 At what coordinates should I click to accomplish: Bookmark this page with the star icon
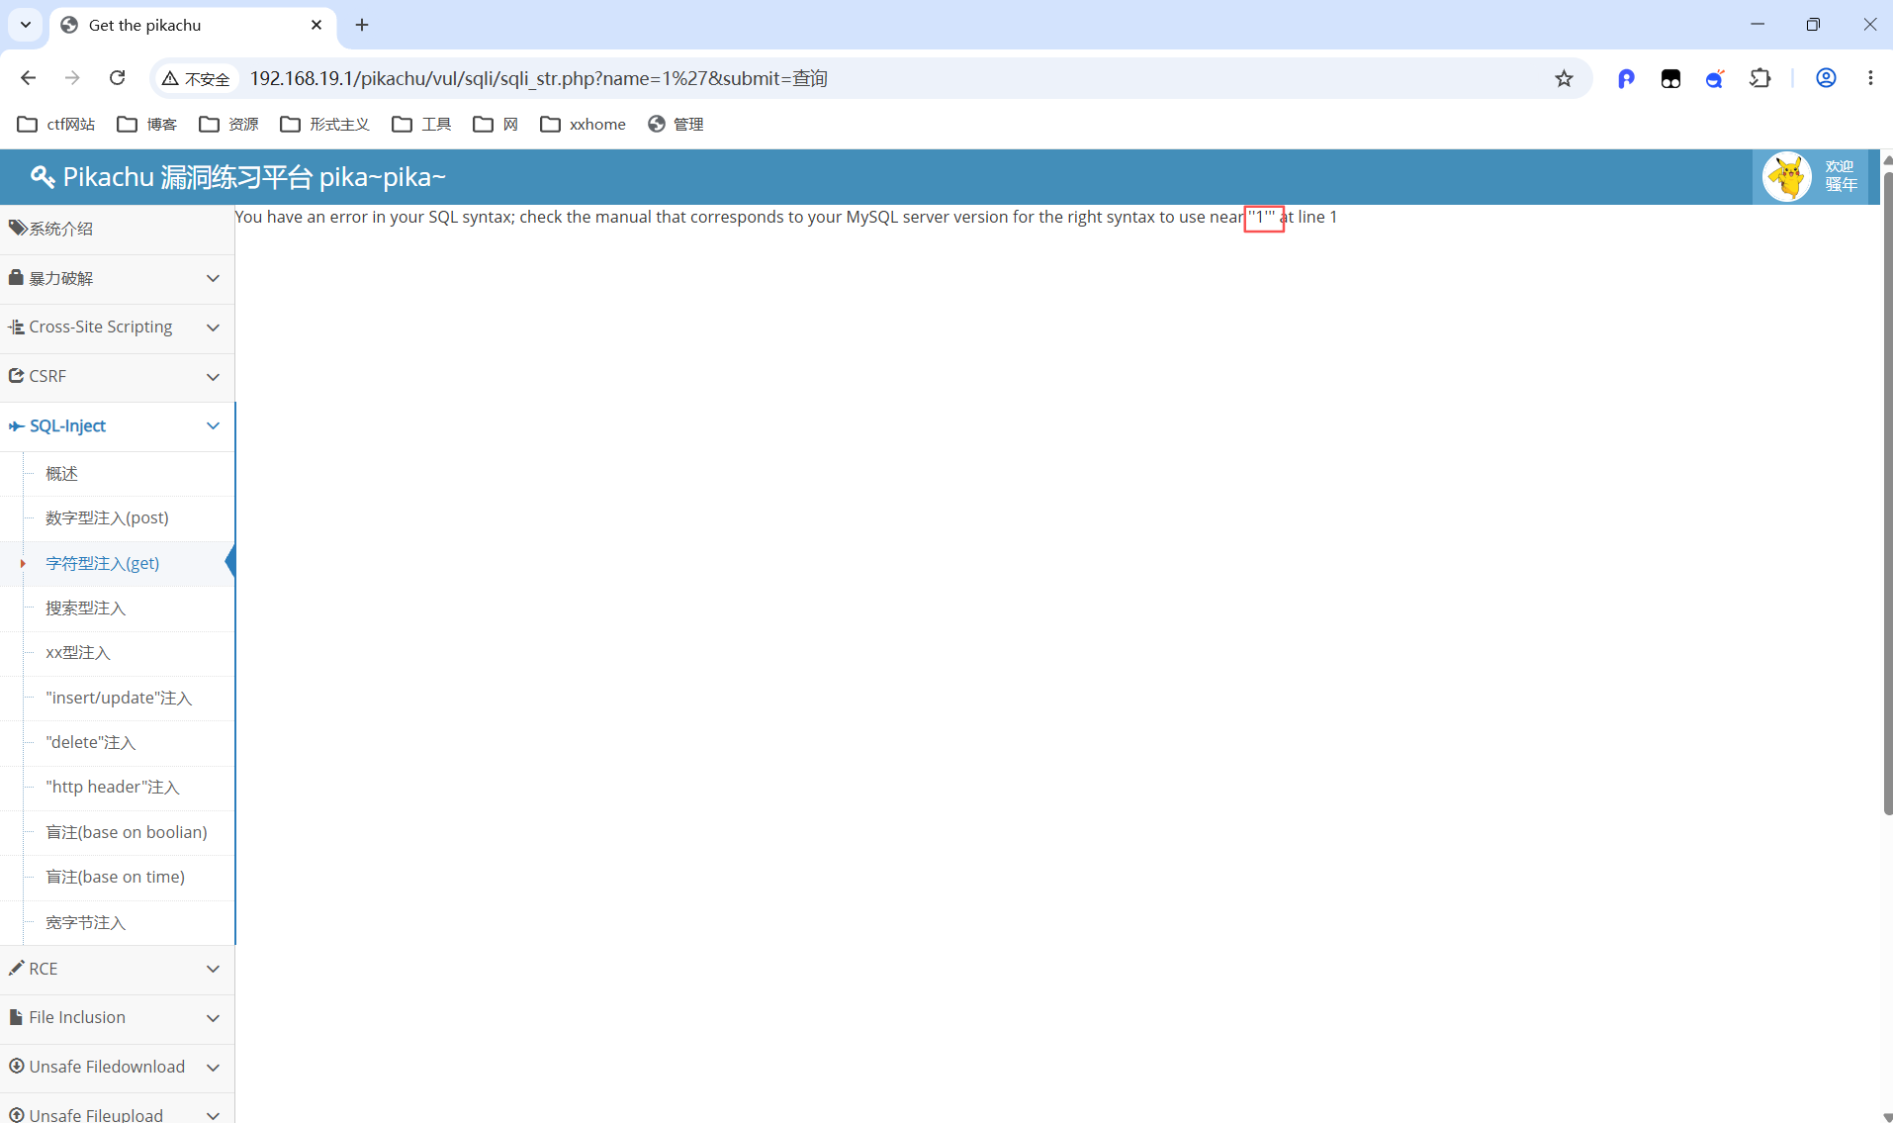(x=1564, y=78)
